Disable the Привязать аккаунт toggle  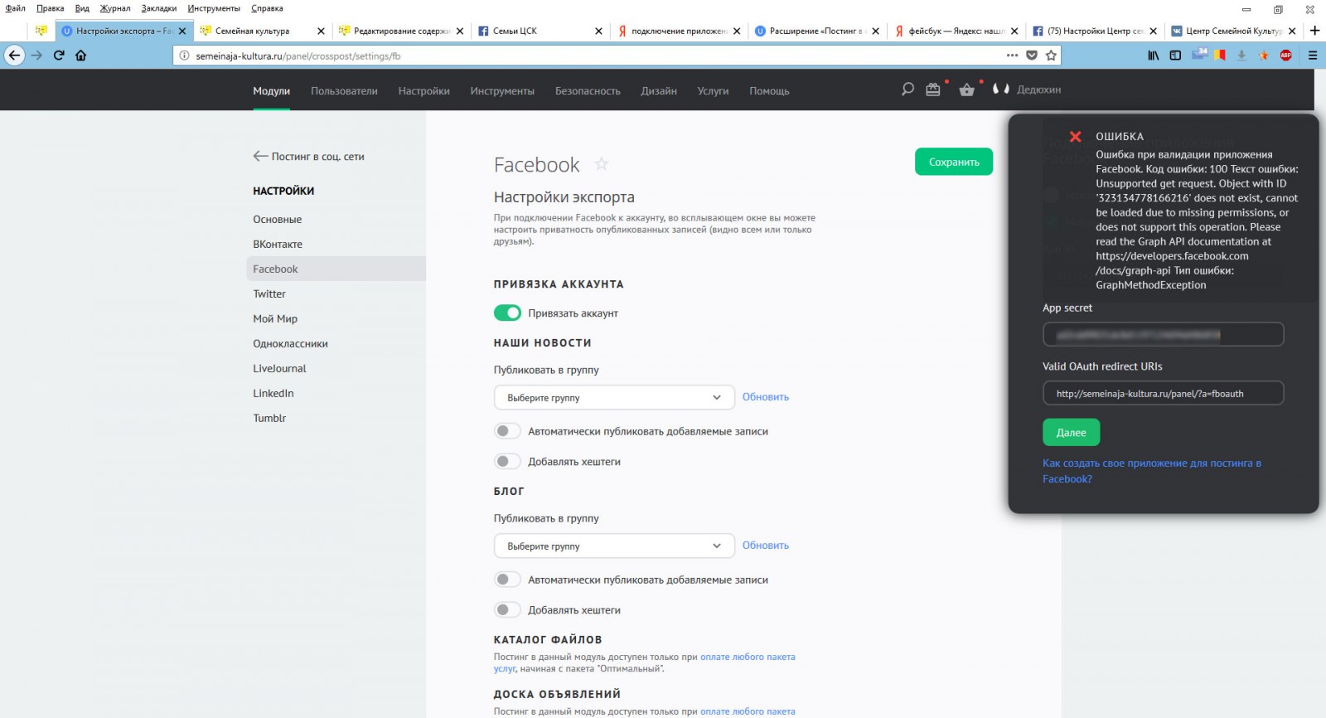pyautogui.click(x=507, y=313)
